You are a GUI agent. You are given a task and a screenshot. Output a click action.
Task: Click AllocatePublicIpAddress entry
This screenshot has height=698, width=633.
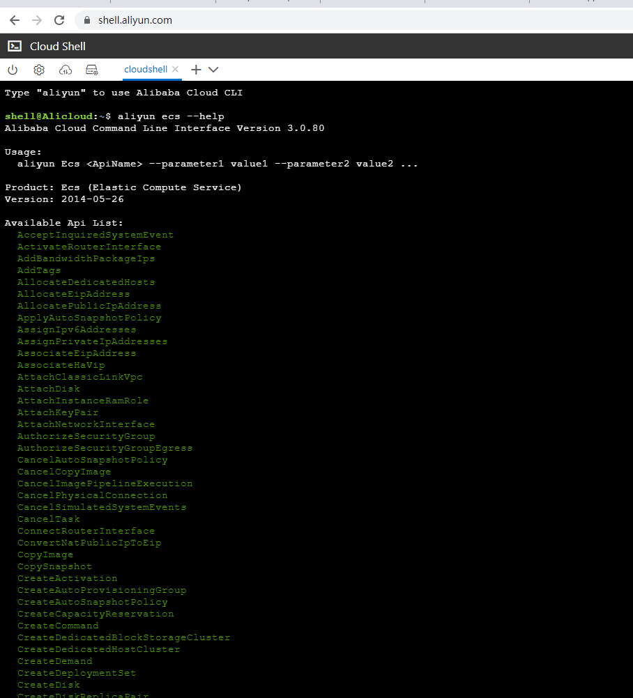pyautogui.click(x=89, y=306)
